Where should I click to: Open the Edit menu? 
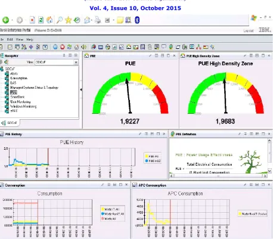[10, 39]
